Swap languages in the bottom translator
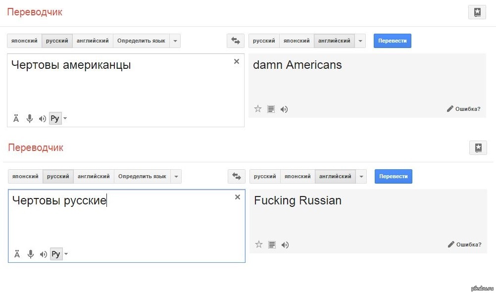 [x=237, y=176]
